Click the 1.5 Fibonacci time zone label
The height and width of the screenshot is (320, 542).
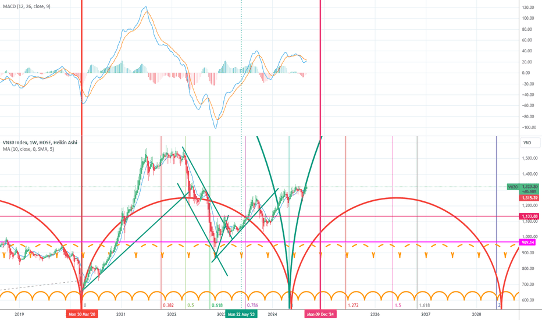coord(398,305)
